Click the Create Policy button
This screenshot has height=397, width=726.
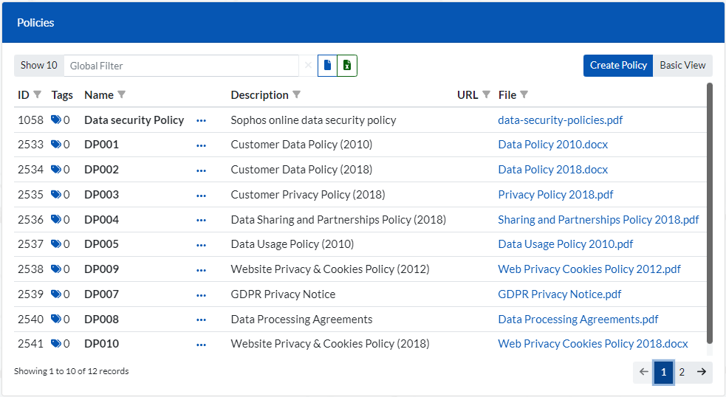click(618, 66)
